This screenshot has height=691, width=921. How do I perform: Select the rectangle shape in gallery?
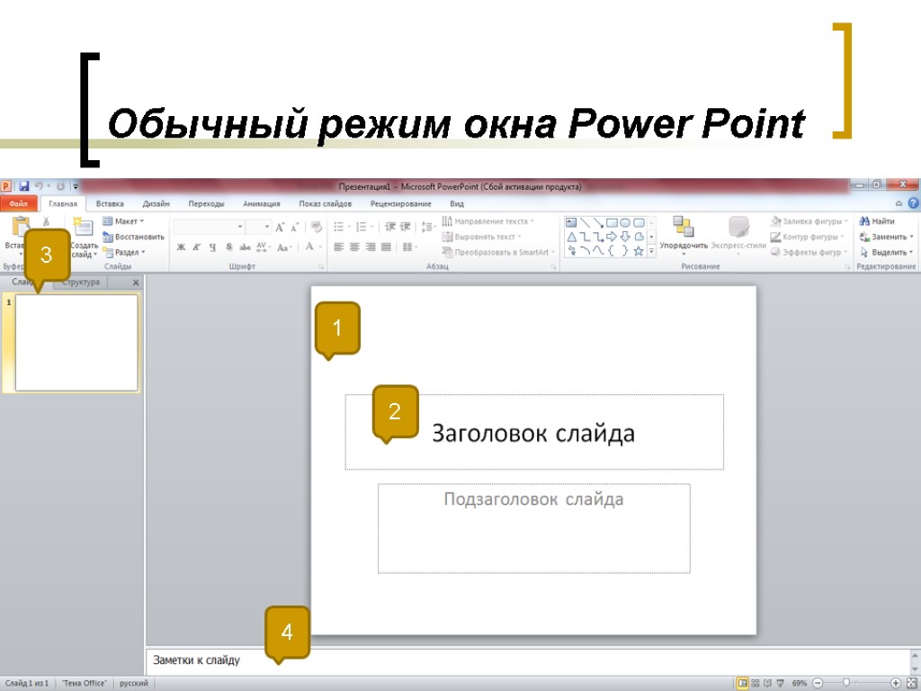click(612, 223)
